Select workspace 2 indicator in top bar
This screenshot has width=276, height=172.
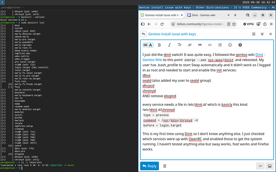pos(2,2)
